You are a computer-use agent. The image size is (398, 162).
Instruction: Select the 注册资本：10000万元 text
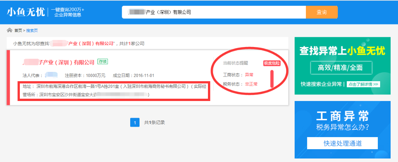click(x=85, y=75)
